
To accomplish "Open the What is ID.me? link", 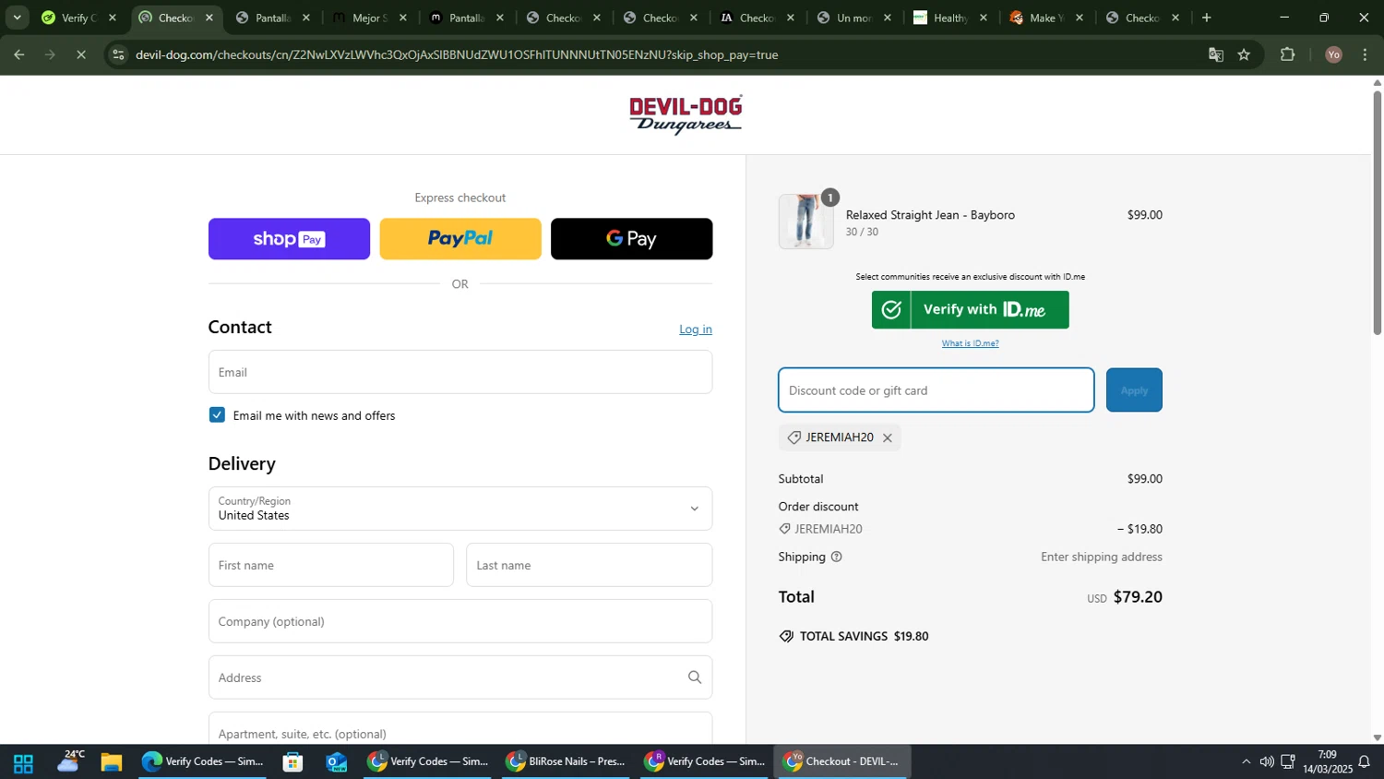I will [971, 343].
